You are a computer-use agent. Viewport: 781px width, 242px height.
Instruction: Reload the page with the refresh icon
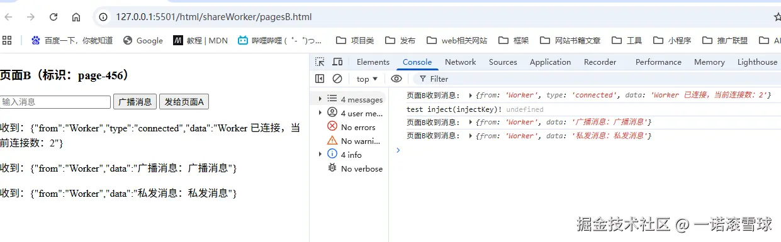(x=53, y=17)
